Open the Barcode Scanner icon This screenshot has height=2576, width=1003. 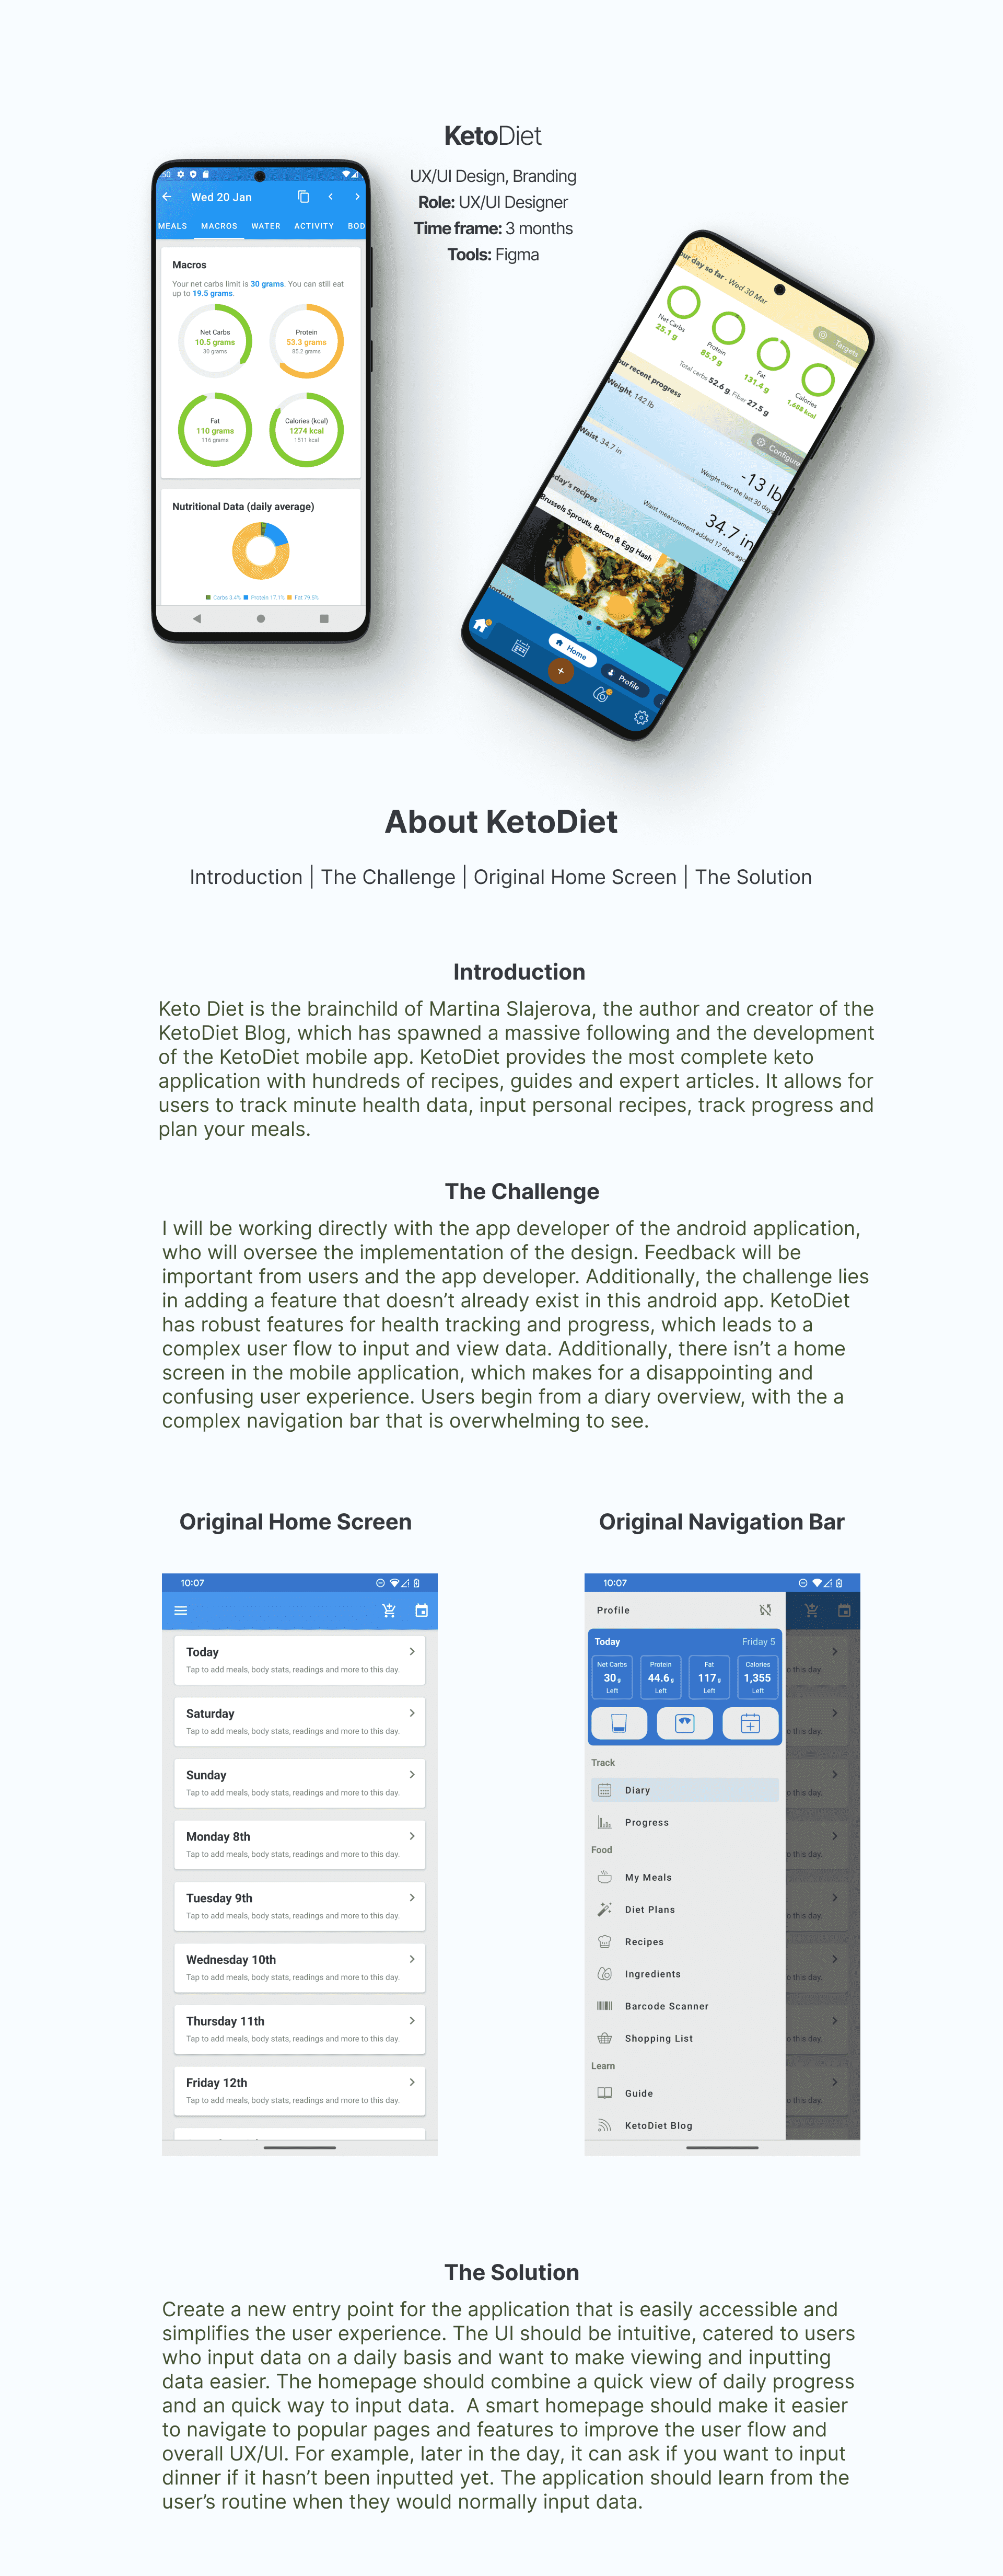604,2006
